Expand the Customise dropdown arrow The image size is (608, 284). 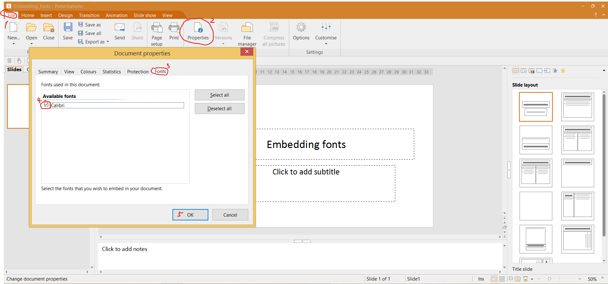point(326,44)
